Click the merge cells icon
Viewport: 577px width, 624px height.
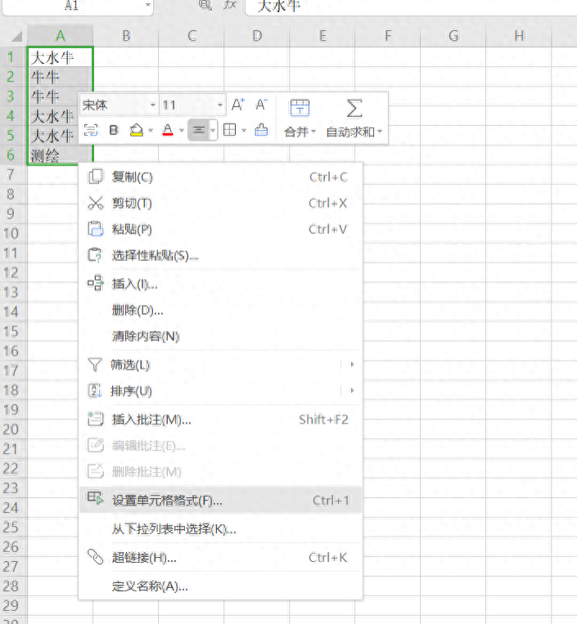pos(300,108)
